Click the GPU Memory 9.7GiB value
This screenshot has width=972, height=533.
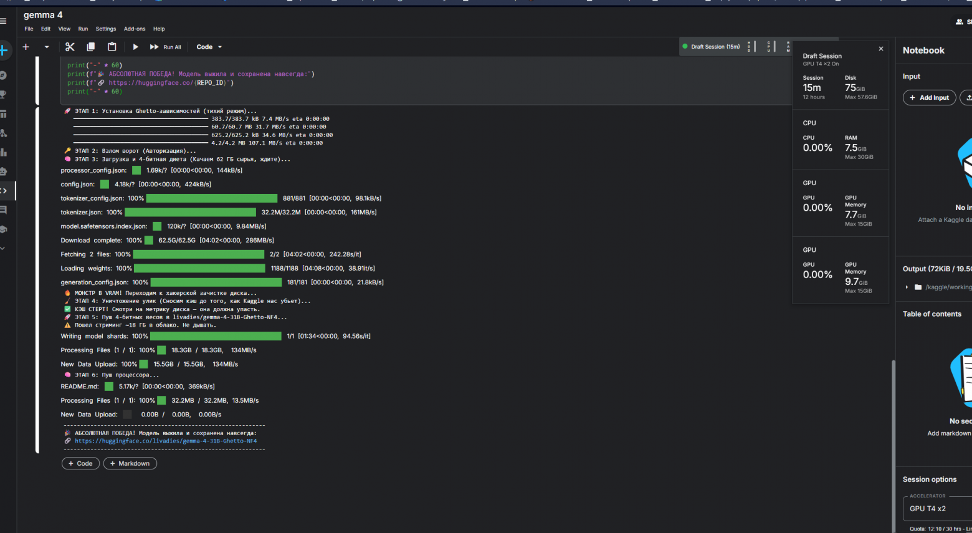pyautogui.click(x=856, y=281)
